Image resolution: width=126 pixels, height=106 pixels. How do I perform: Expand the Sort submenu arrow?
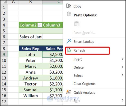pos(123,100)
